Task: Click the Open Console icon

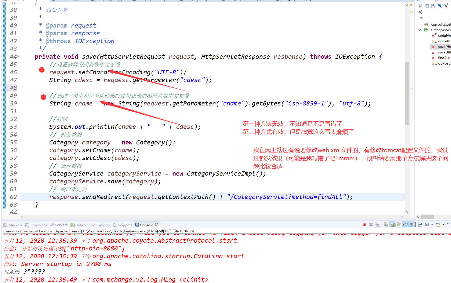Action: point(438,225)
